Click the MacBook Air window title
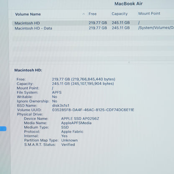This screenshot has width=174, height=174. coord(128,4)
